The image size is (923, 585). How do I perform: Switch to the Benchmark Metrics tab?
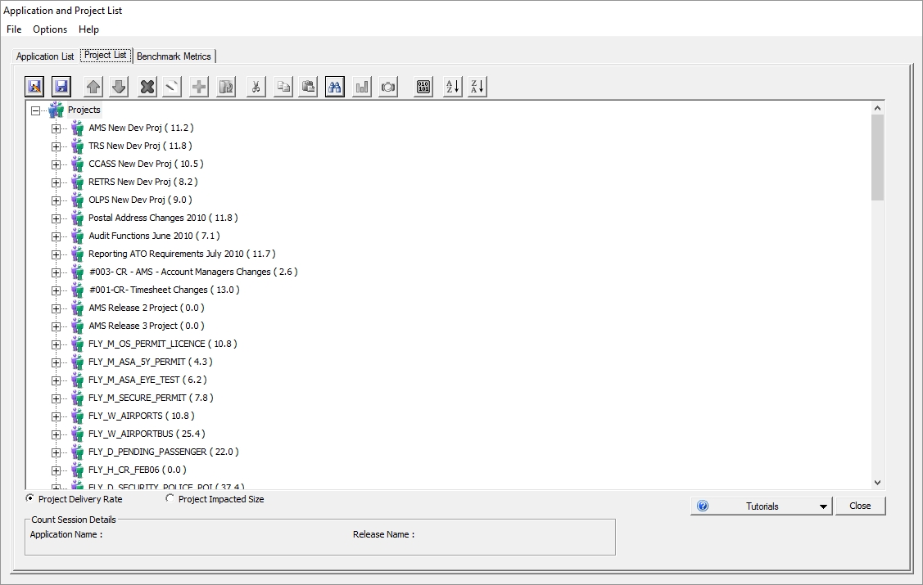tap(174, 56)
